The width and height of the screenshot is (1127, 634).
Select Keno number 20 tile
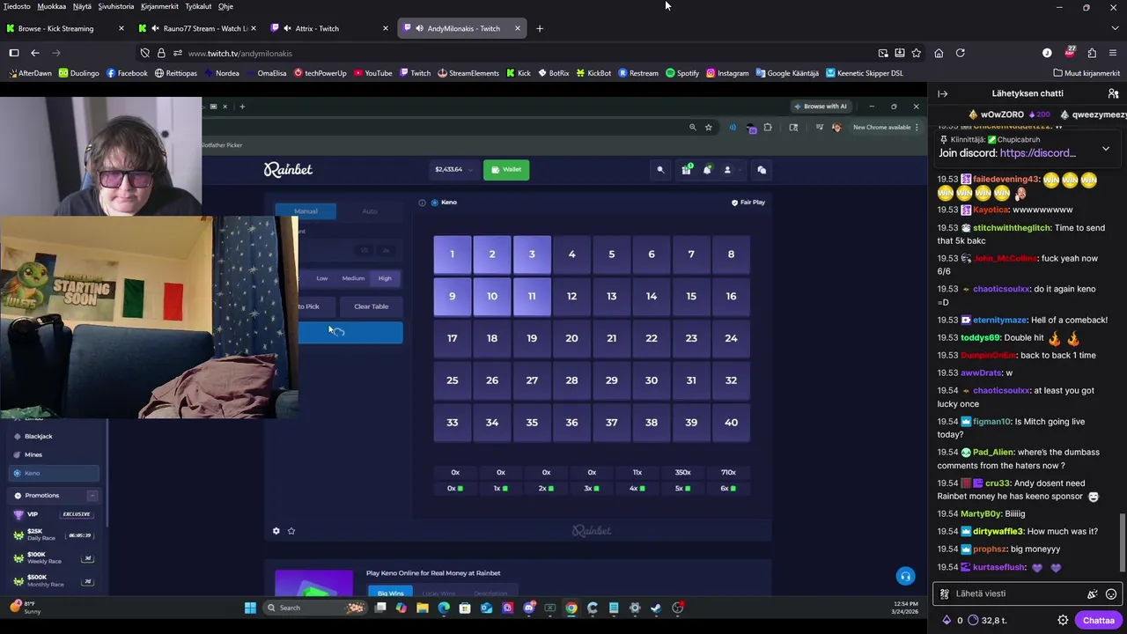(571, 338)
